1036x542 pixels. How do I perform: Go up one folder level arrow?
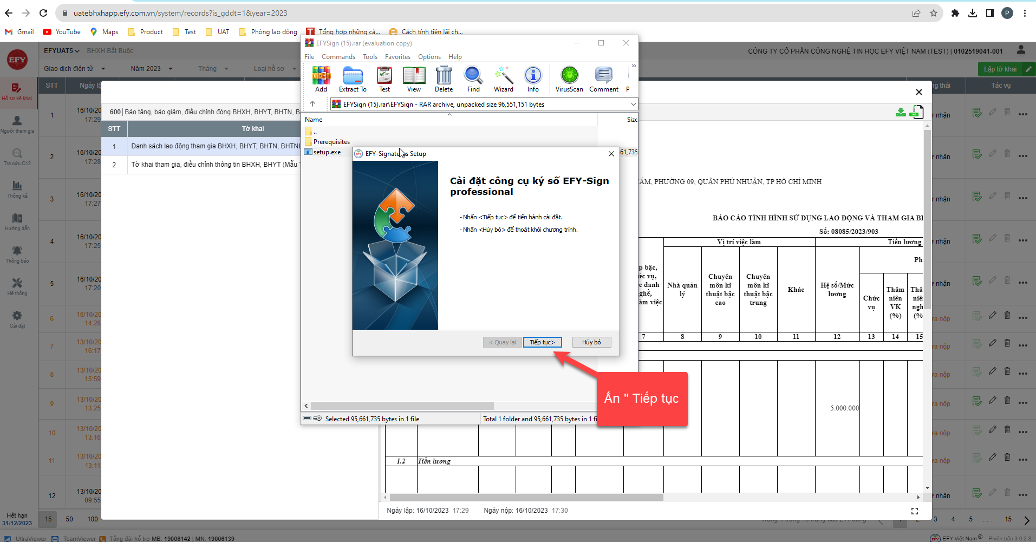[312, 104]
